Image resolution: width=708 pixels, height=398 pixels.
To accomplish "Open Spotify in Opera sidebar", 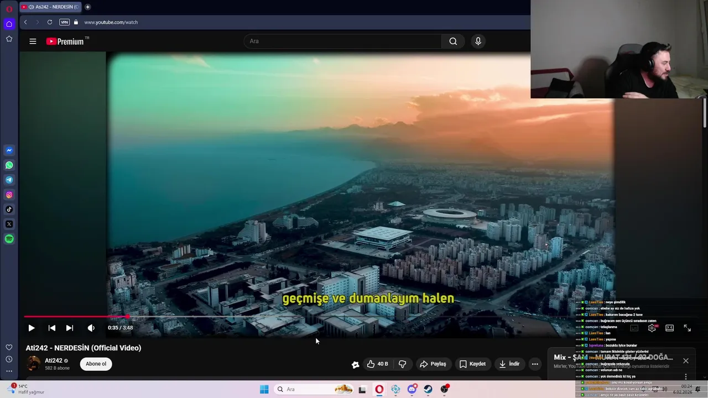I will click(x=9, y=239).
